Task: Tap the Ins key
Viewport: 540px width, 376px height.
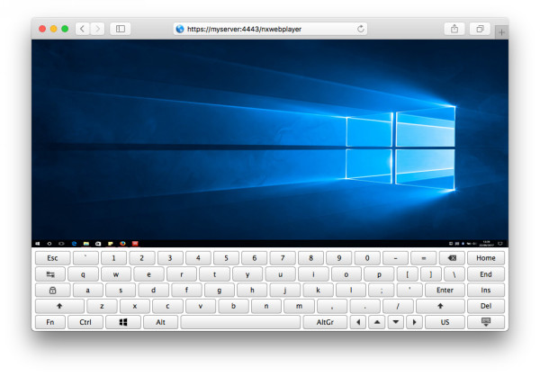Action: click(486, 291)
